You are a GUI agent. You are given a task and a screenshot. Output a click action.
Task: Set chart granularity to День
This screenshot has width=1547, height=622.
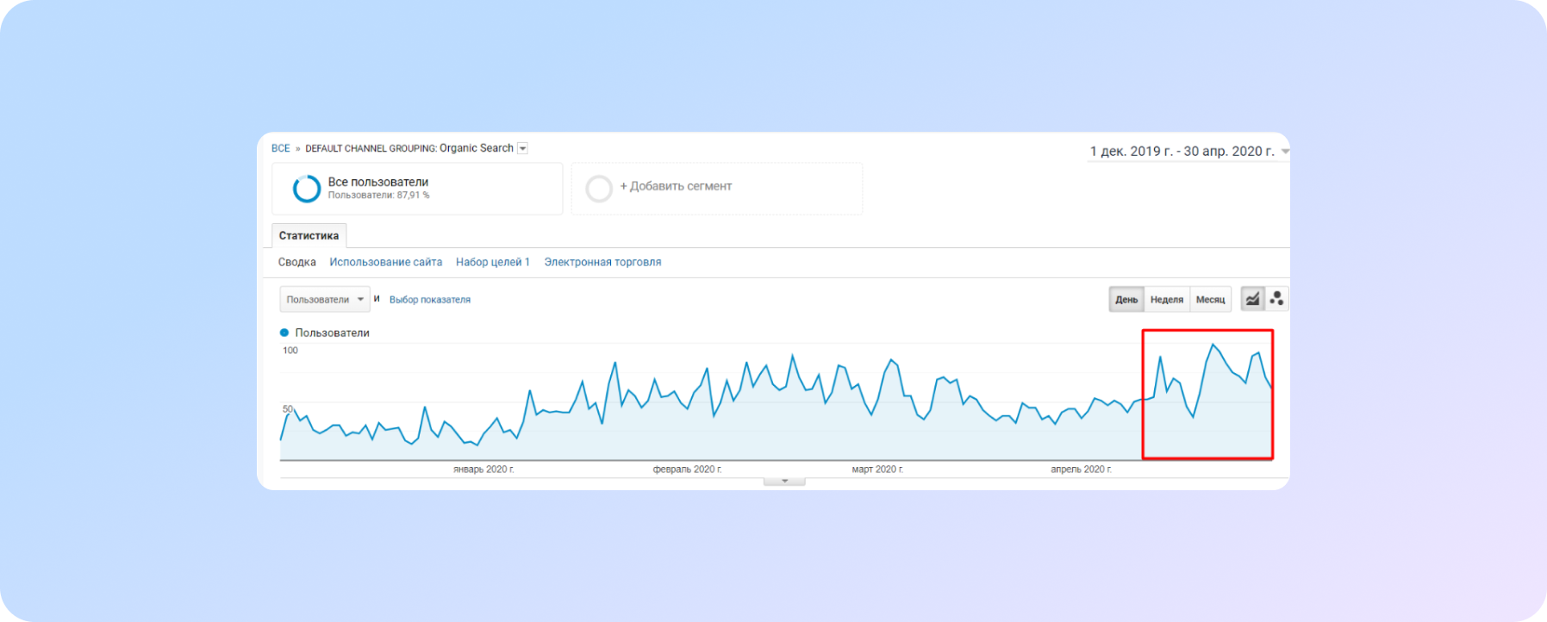coord(1126,299)
